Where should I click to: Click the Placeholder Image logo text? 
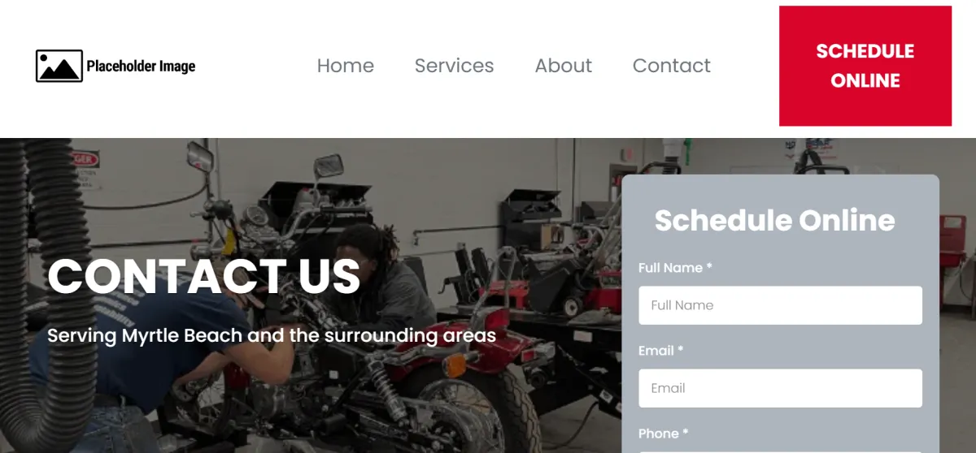click(x=141, y=67)
